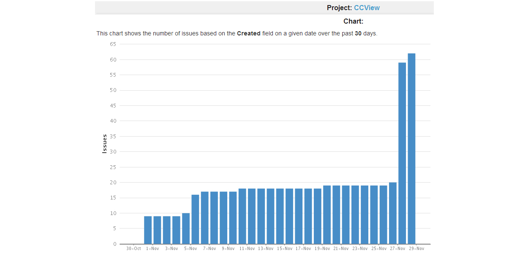The image size is (528, 253).
Task: Click the bold Created word in description
Action: point(248,33)
